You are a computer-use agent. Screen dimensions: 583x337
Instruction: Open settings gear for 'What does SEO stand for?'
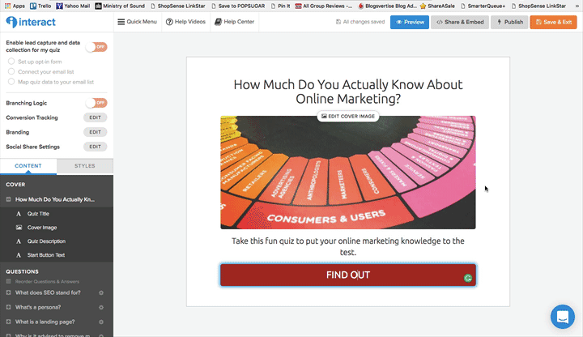101,292
